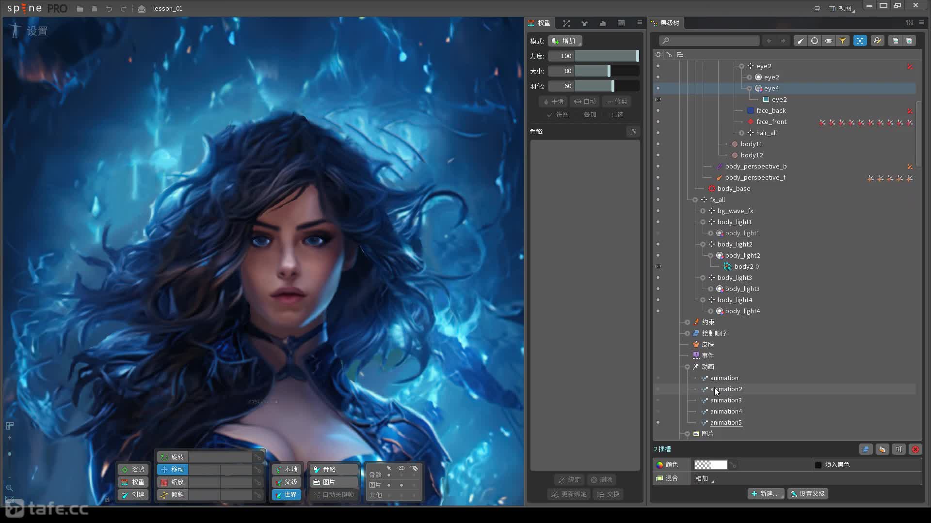Viewport: 931px width, 523px height.
Task: Click the save project icon
Action: [95, 9]
